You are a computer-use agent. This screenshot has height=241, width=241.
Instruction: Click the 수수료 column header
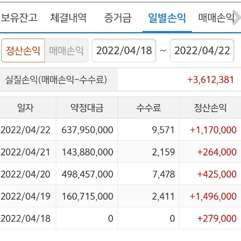149,108
